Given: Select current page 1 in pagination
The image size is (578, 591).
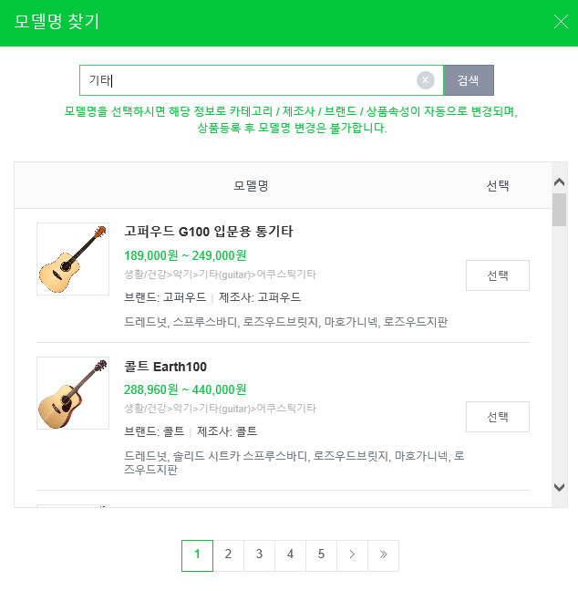Looking at the screenshot, I should click(x=197, y=554).
